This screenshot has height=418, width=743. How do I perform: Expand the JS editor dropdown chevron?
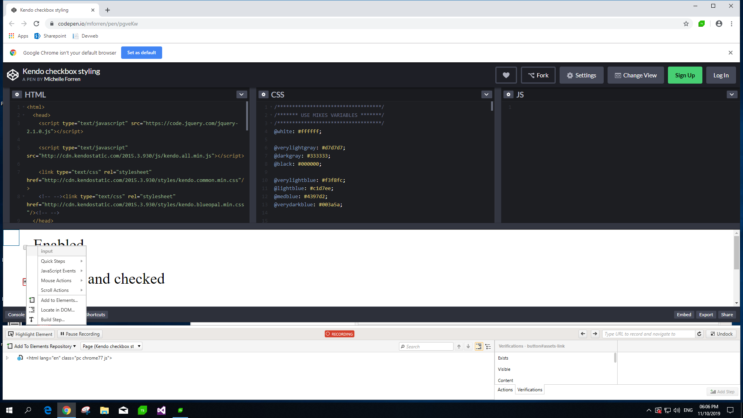[x=731, y=94]
